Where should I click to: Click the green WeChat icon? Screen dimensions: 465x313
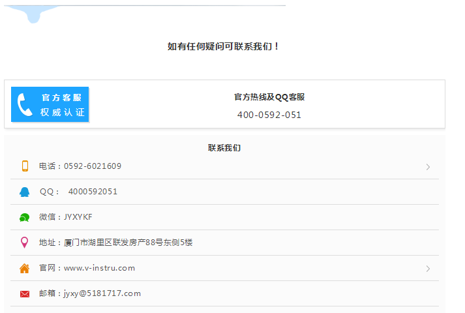(25, 217)
